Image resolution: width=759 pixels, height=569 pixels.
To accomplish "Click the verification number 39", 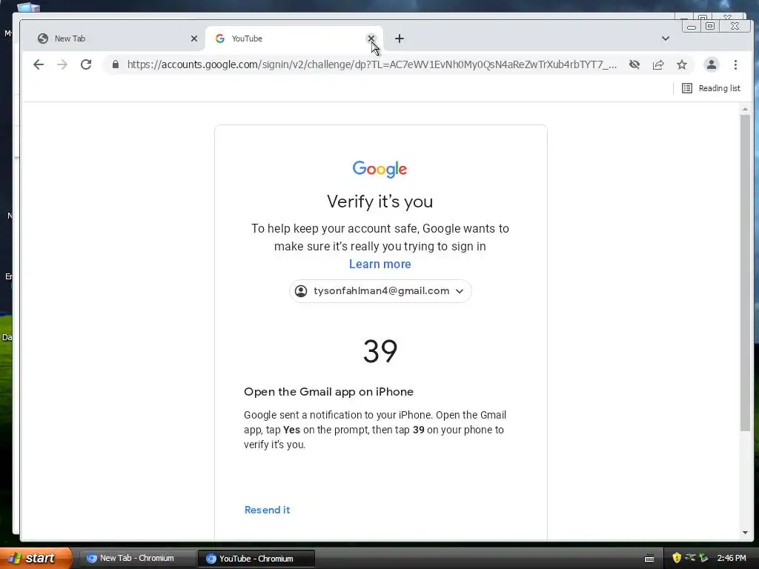I will [380, 351].
